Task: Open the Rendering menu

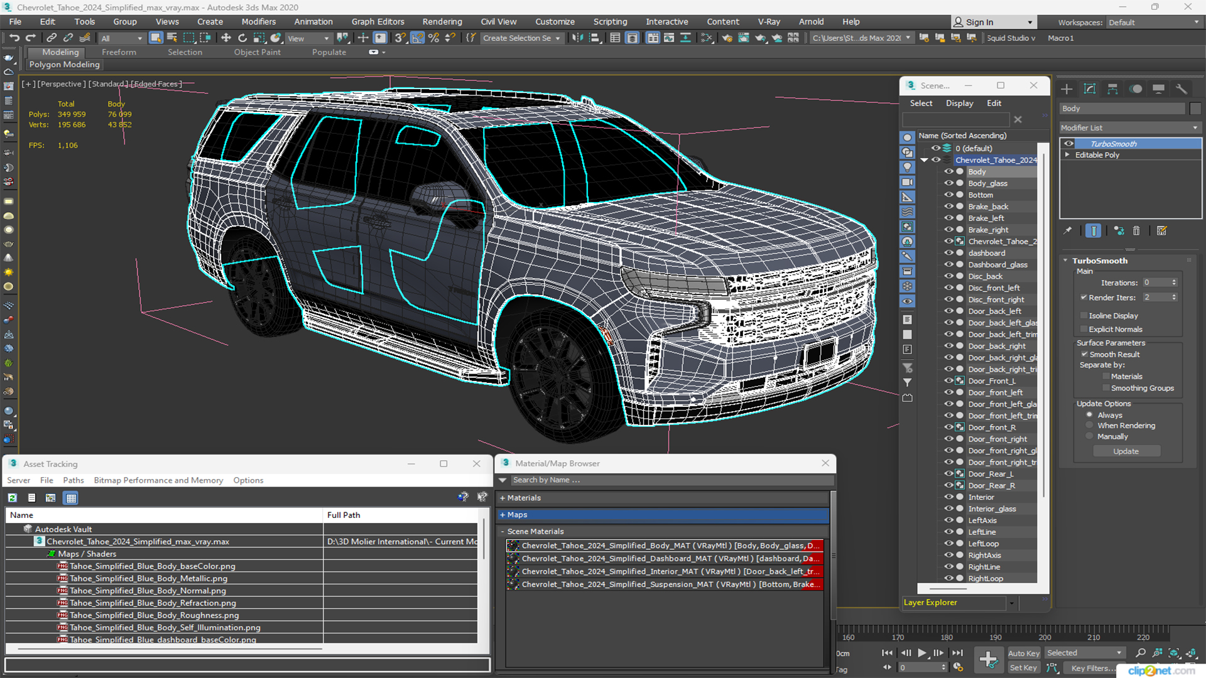Action: click(x=442, y=21)
